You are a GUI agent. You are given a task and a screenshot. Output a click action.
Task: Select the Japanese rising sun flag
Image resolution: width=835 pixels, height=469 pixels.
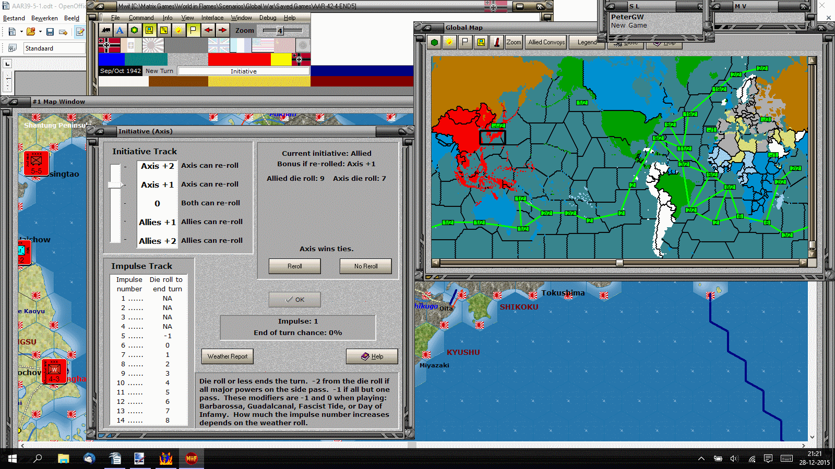click(153, 45)
